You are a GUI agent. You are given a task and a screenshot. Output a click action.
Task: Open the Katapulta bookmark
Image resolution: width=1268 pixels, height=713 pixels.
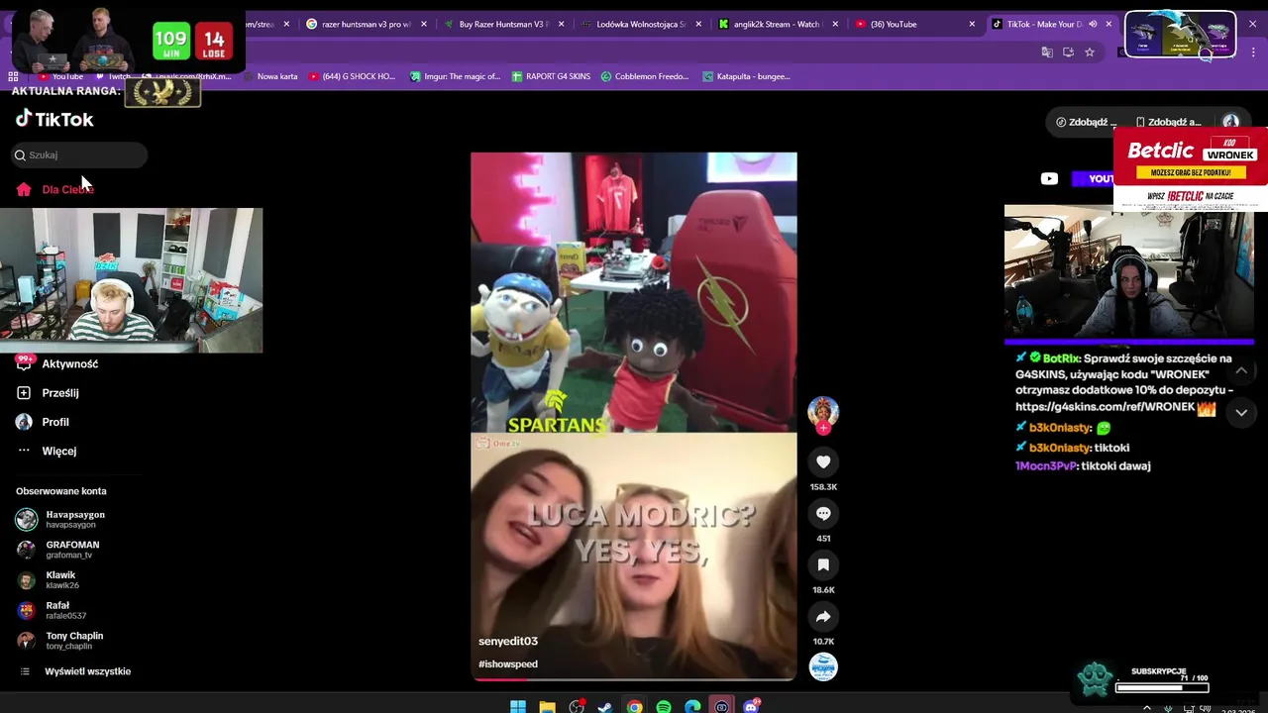point(746,76)
